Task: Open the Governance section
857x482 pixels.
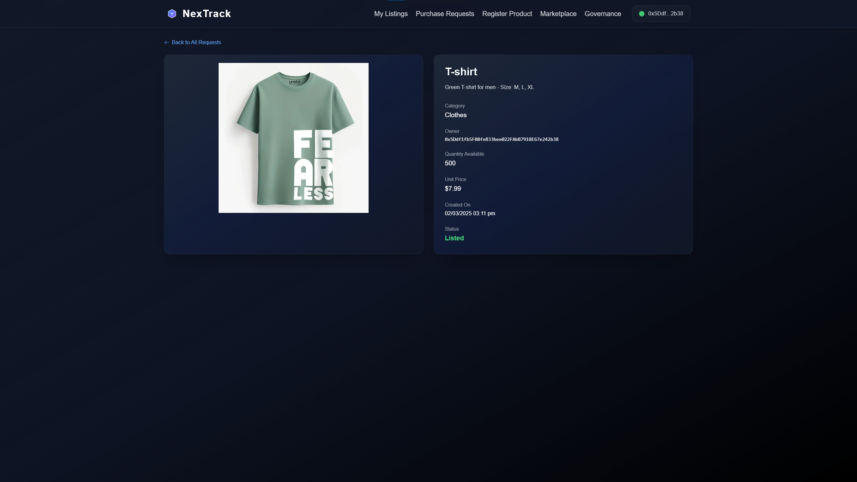Action: point(603,14)
